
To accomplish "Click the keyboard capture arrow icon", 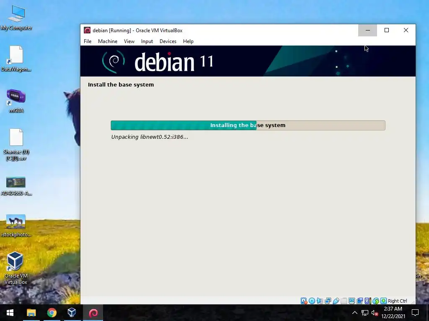I will [x=384, y=301].
